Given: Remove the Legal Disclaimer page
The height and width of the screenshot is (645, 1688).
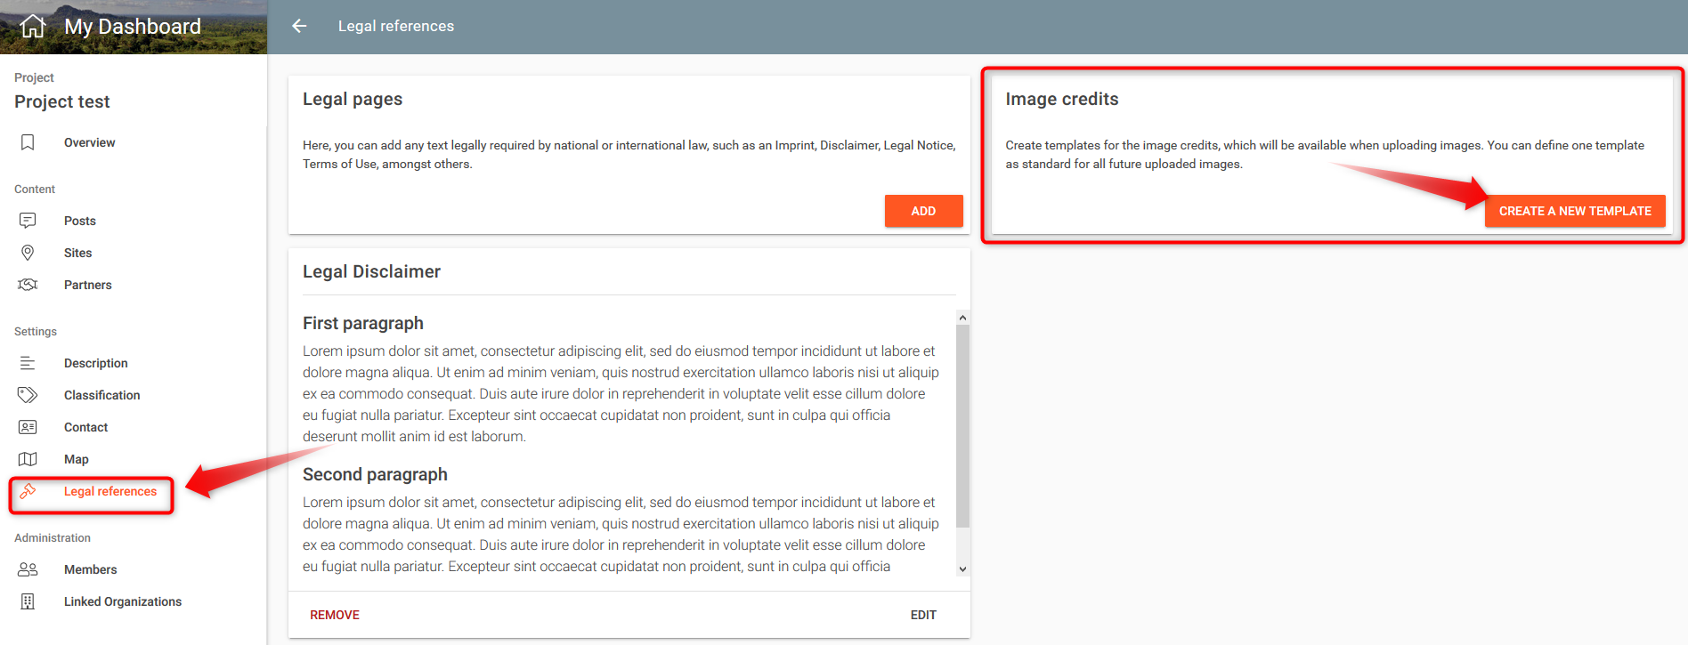Looking at the screenshot, I should 335,615.
